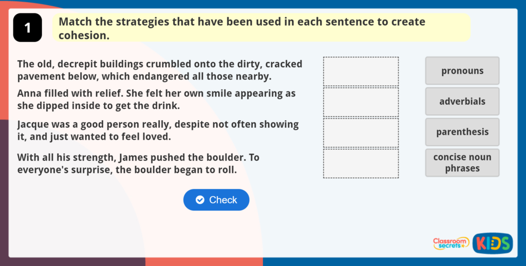Click the empty drop box beside buildings sentence

361,71
